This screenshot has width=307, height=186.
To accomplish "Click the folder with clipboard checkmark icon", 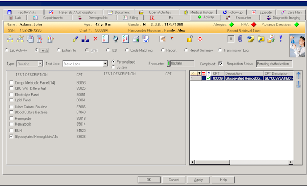I will pyautogui.click(x=271, y=39).
